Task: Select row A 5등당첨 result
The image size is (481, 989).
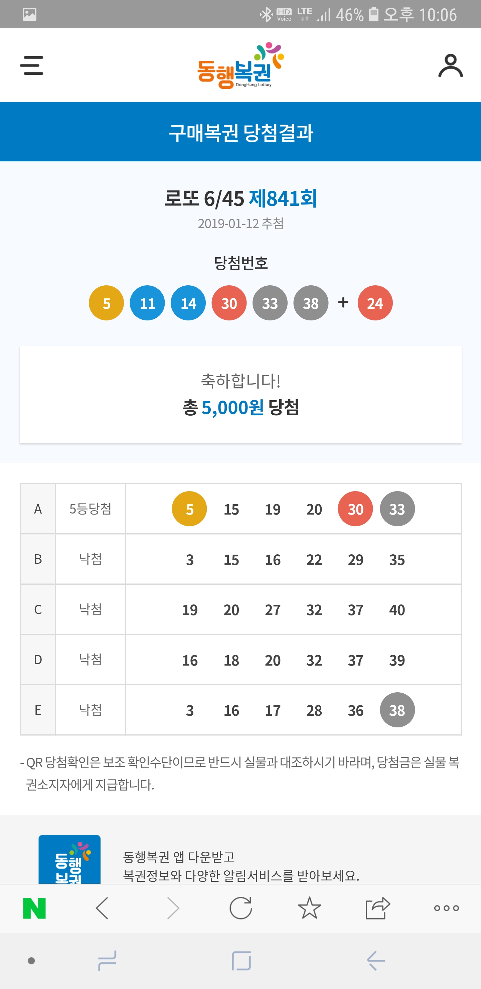Action: pos(90,509)
